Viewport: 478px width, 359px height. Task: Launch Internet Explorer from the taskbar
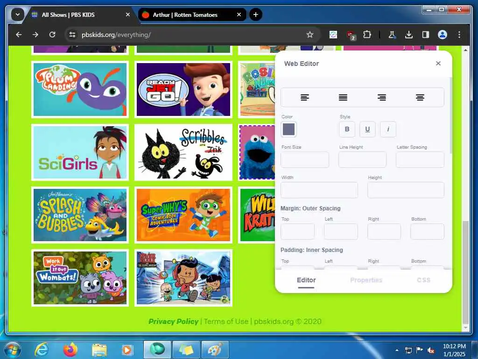[x=42, y=350]
